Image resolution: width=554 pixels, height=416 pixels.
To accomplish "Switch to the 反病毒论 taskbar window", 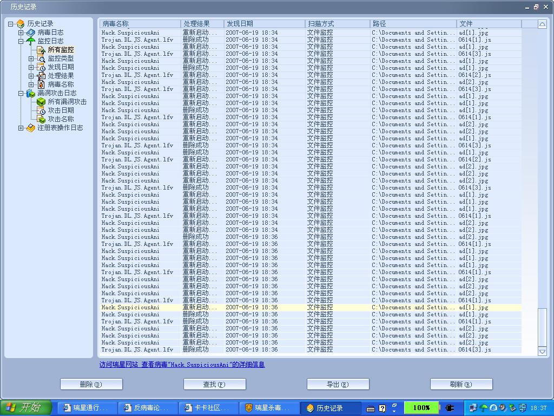I will tap(148, 408).
